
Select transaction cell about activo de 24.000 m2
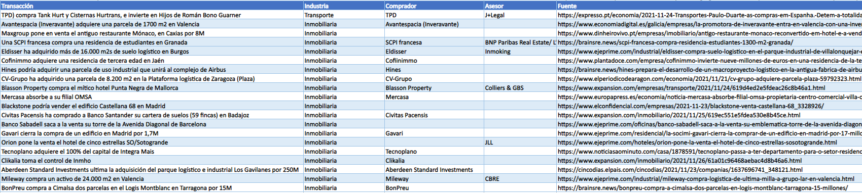[x=152, y=179]
